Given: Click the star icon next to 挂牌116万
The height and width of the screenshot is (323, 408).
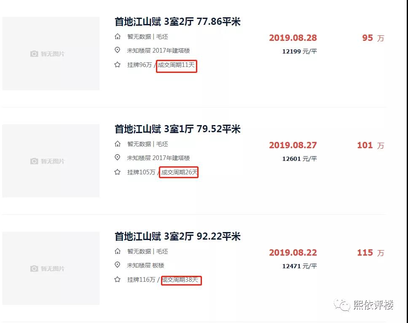Looking at the screenshot, I should coord(118,279).
